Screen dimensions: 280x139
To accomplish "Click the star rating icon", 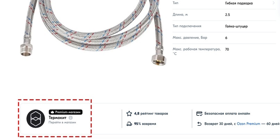I will coord(129,113).
